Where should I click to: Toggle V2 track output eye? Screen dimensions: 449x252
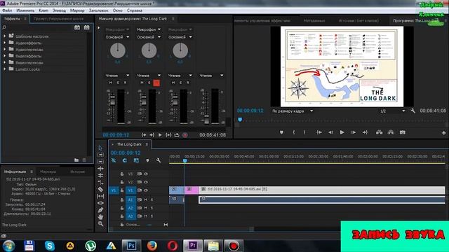pyautogui.click(x=146, y=182)
